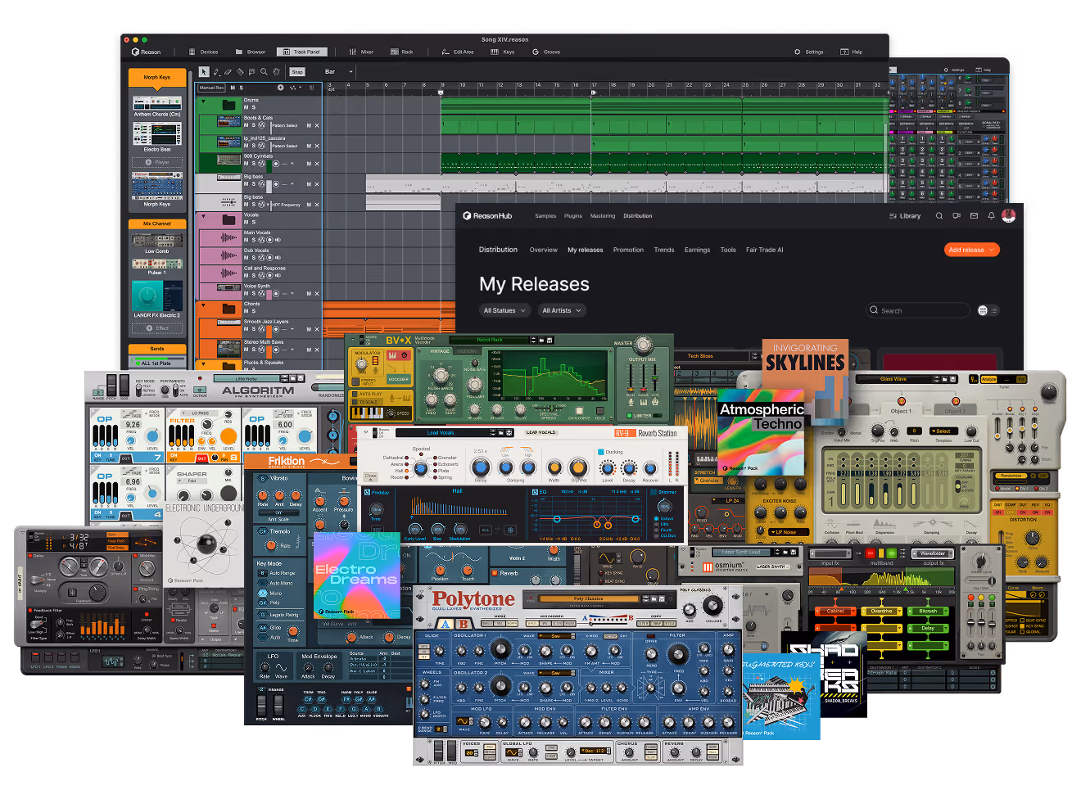Viewport: 1081px width, 799px height.
Task: Expand the Plucks & Squeaks folder
Action: click(x=203, y=363)
